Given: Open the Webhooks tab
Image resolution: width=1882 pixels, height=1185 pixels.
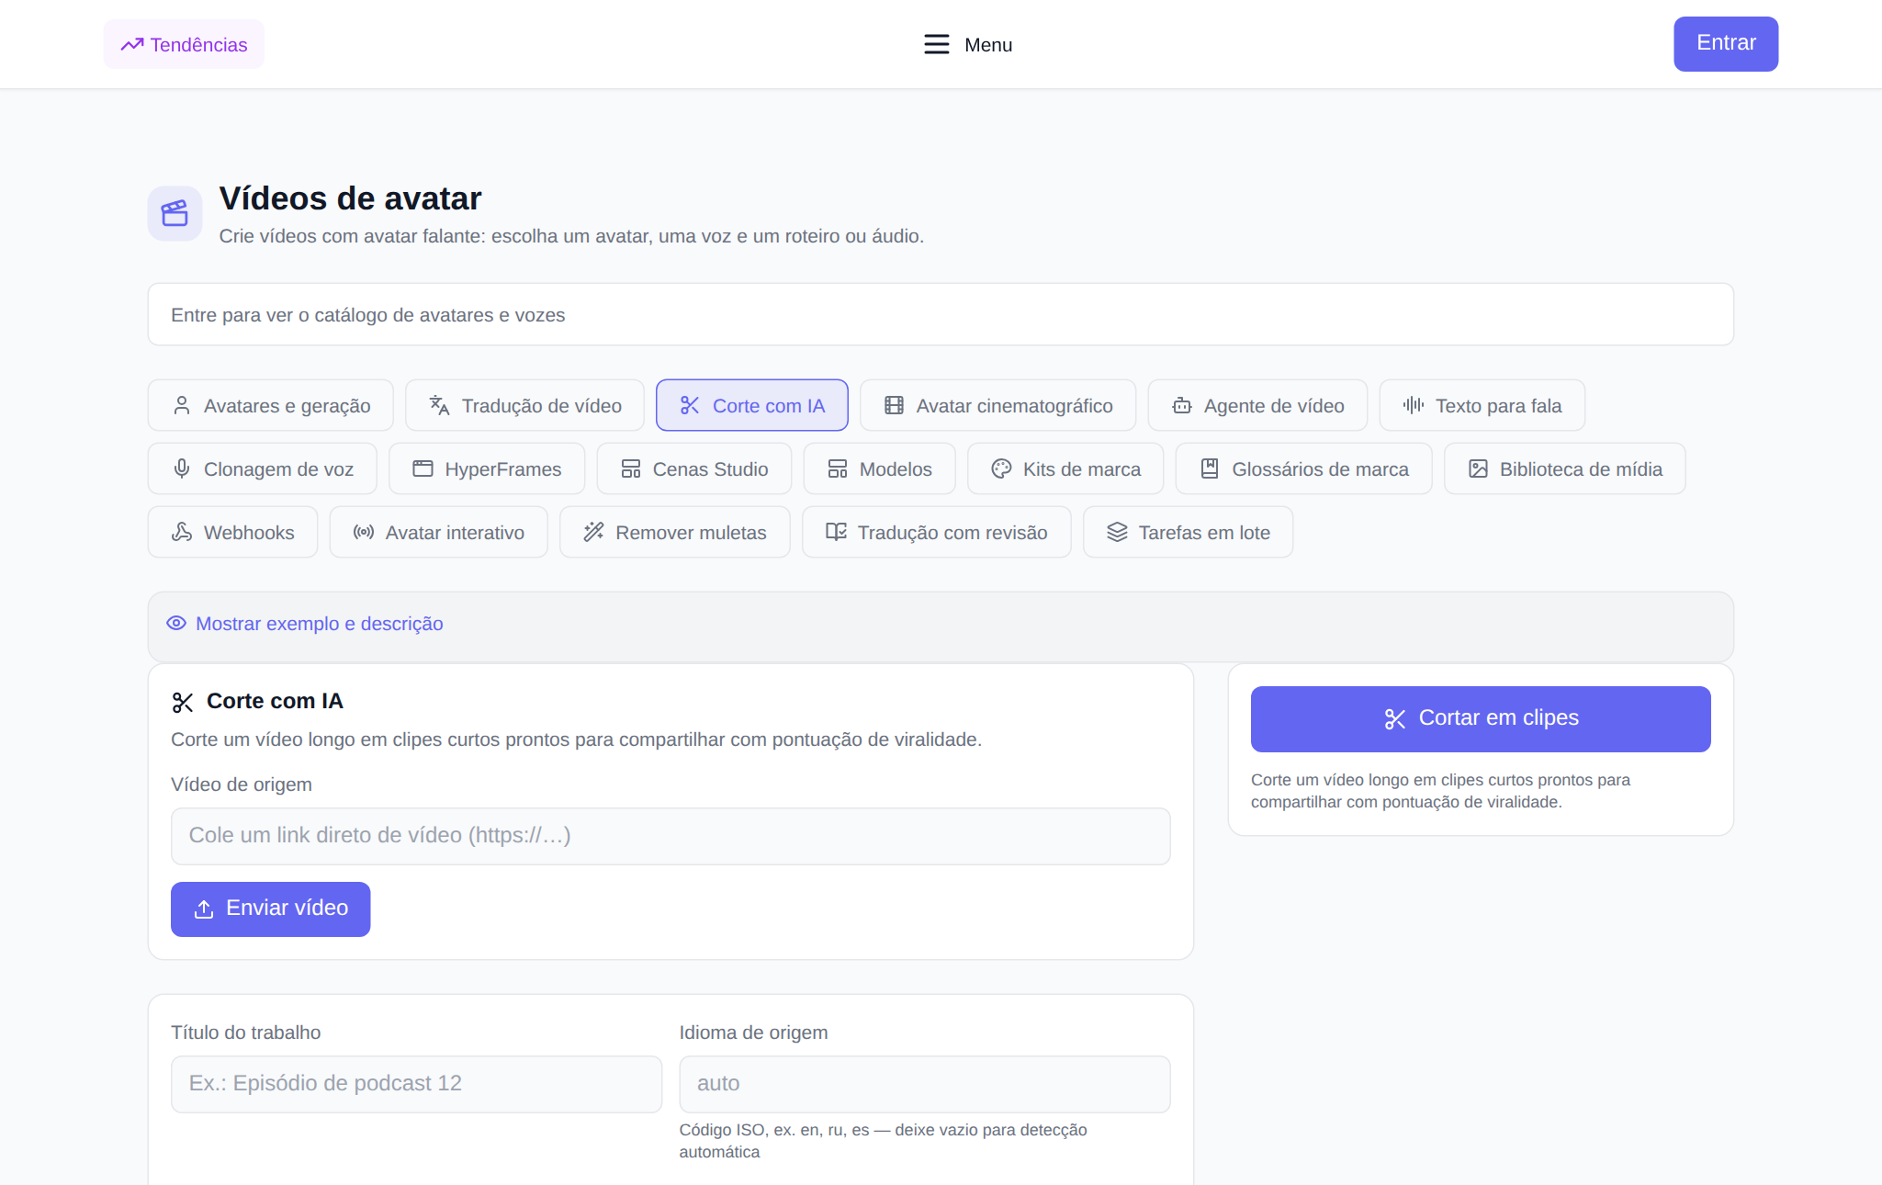Looking at the screenshot, I should click(232, 532).
